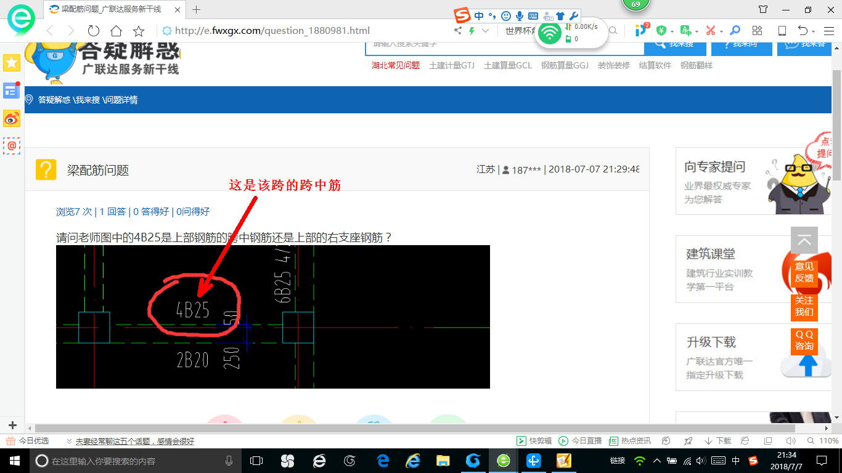Open the 升级下载 panel

click(x=753, y=357)
